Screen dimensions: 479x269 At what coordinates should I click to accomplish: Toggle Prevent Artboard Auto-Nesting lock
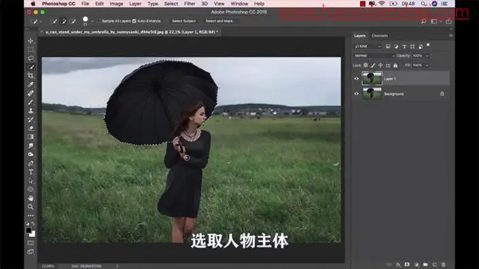(388, 65)
